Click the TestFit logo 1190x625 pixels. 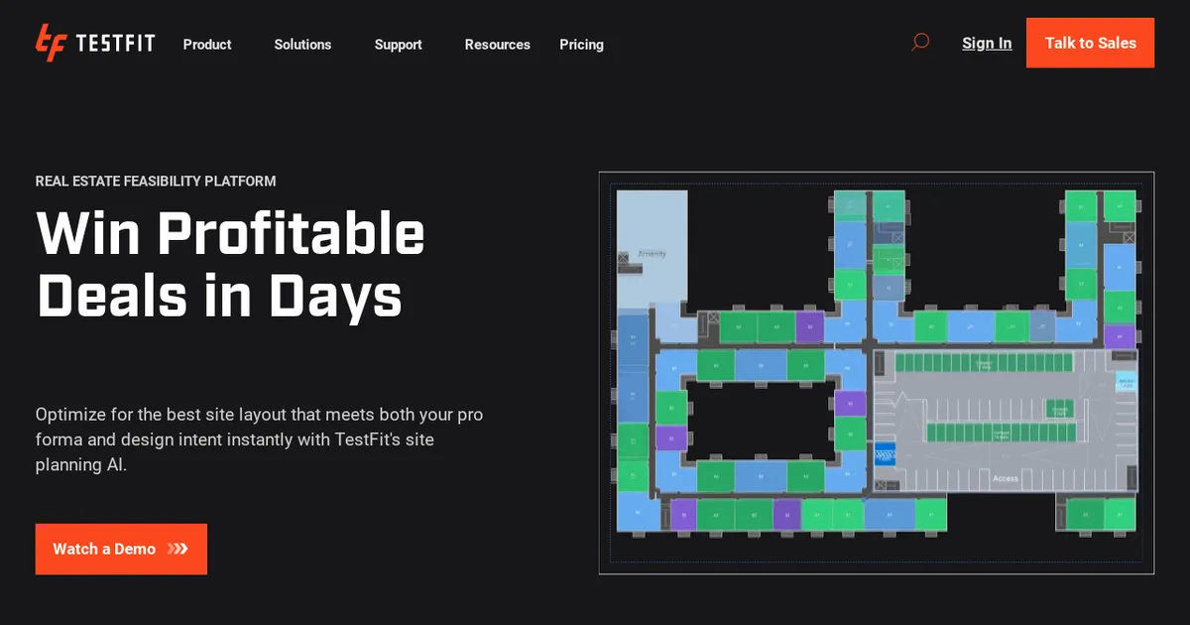pyautogui.click(x=95, y=43)
